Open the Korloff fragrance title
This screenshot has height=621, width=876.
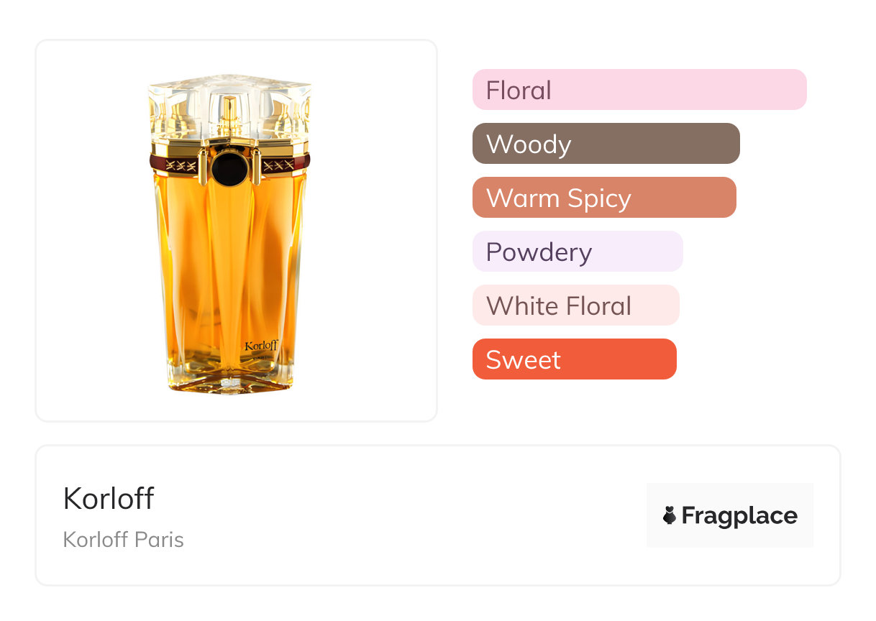pos(109,498)
